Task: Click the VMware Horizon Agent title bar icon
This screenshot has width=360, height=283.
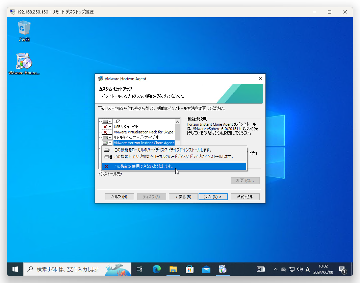Action: coord(100,79)
